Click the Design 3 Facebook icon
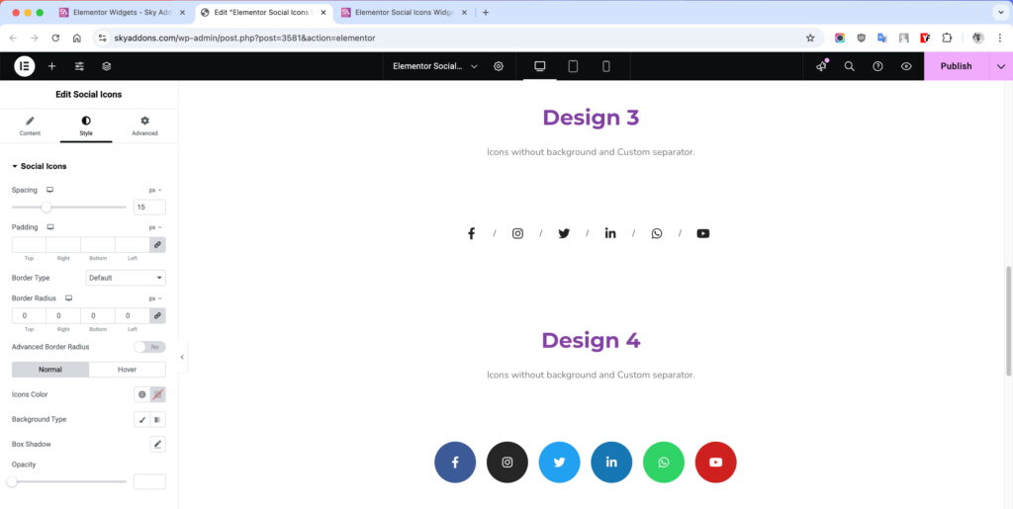The image size is (1013, 509). [x=471, y=233]
